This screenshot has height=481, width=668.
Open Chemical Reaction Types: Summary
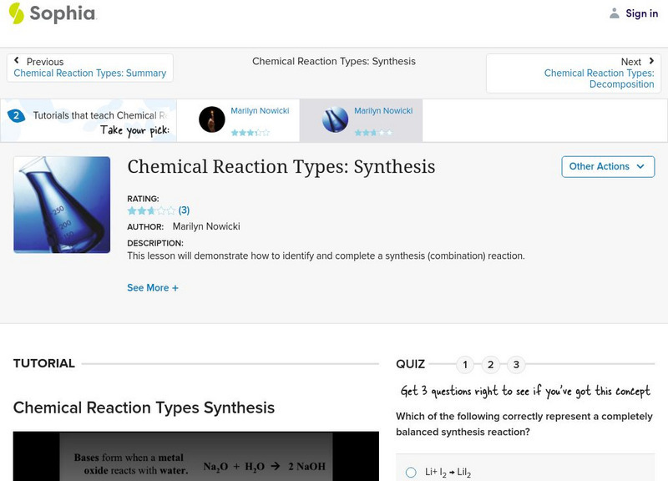click(x=89, y=72)
